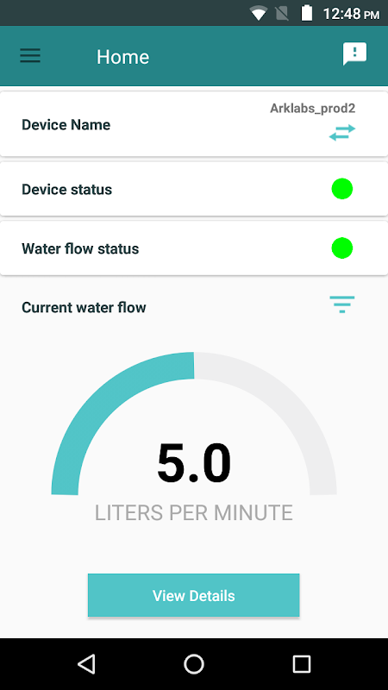Tap the Water flow status green indicator
Viewport: 388px width, 690px height.
click(x=342, y=248)
